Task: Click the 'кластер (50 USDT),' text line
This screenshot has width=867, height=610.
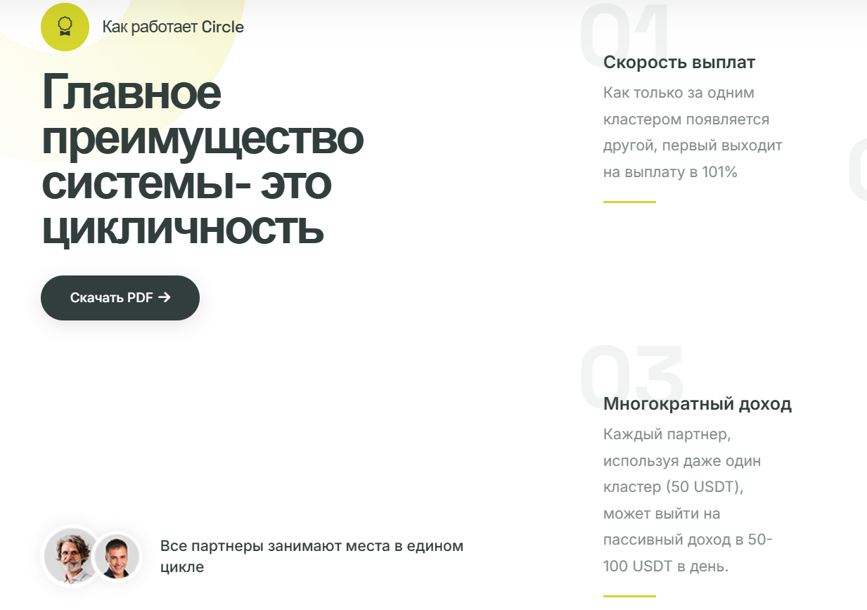Action: 674,487
